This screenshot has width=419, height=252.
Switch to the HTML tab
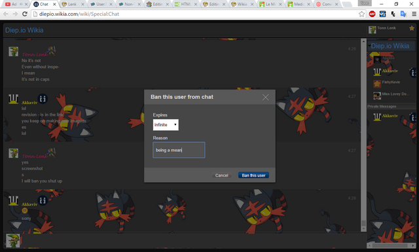coord(185,4)
